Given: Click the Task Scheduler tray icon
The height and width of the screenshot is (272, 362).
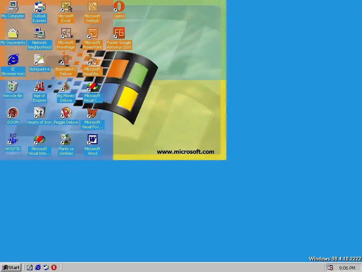Looking at the screenshot, I should click(x=330, y=268).
